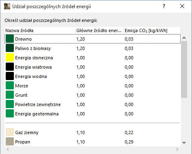The height and width of the screenshot is (154, 192).
Task: Click Grunt emission value 0,00
Action: point(129,95)
